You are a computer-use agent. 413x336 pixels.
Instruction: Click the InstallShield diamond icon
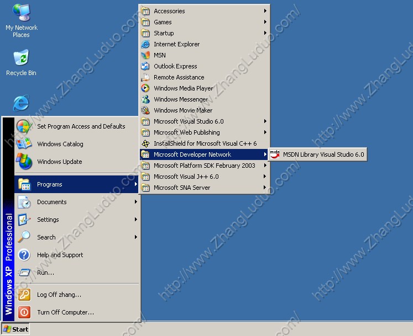coord(145,143)
